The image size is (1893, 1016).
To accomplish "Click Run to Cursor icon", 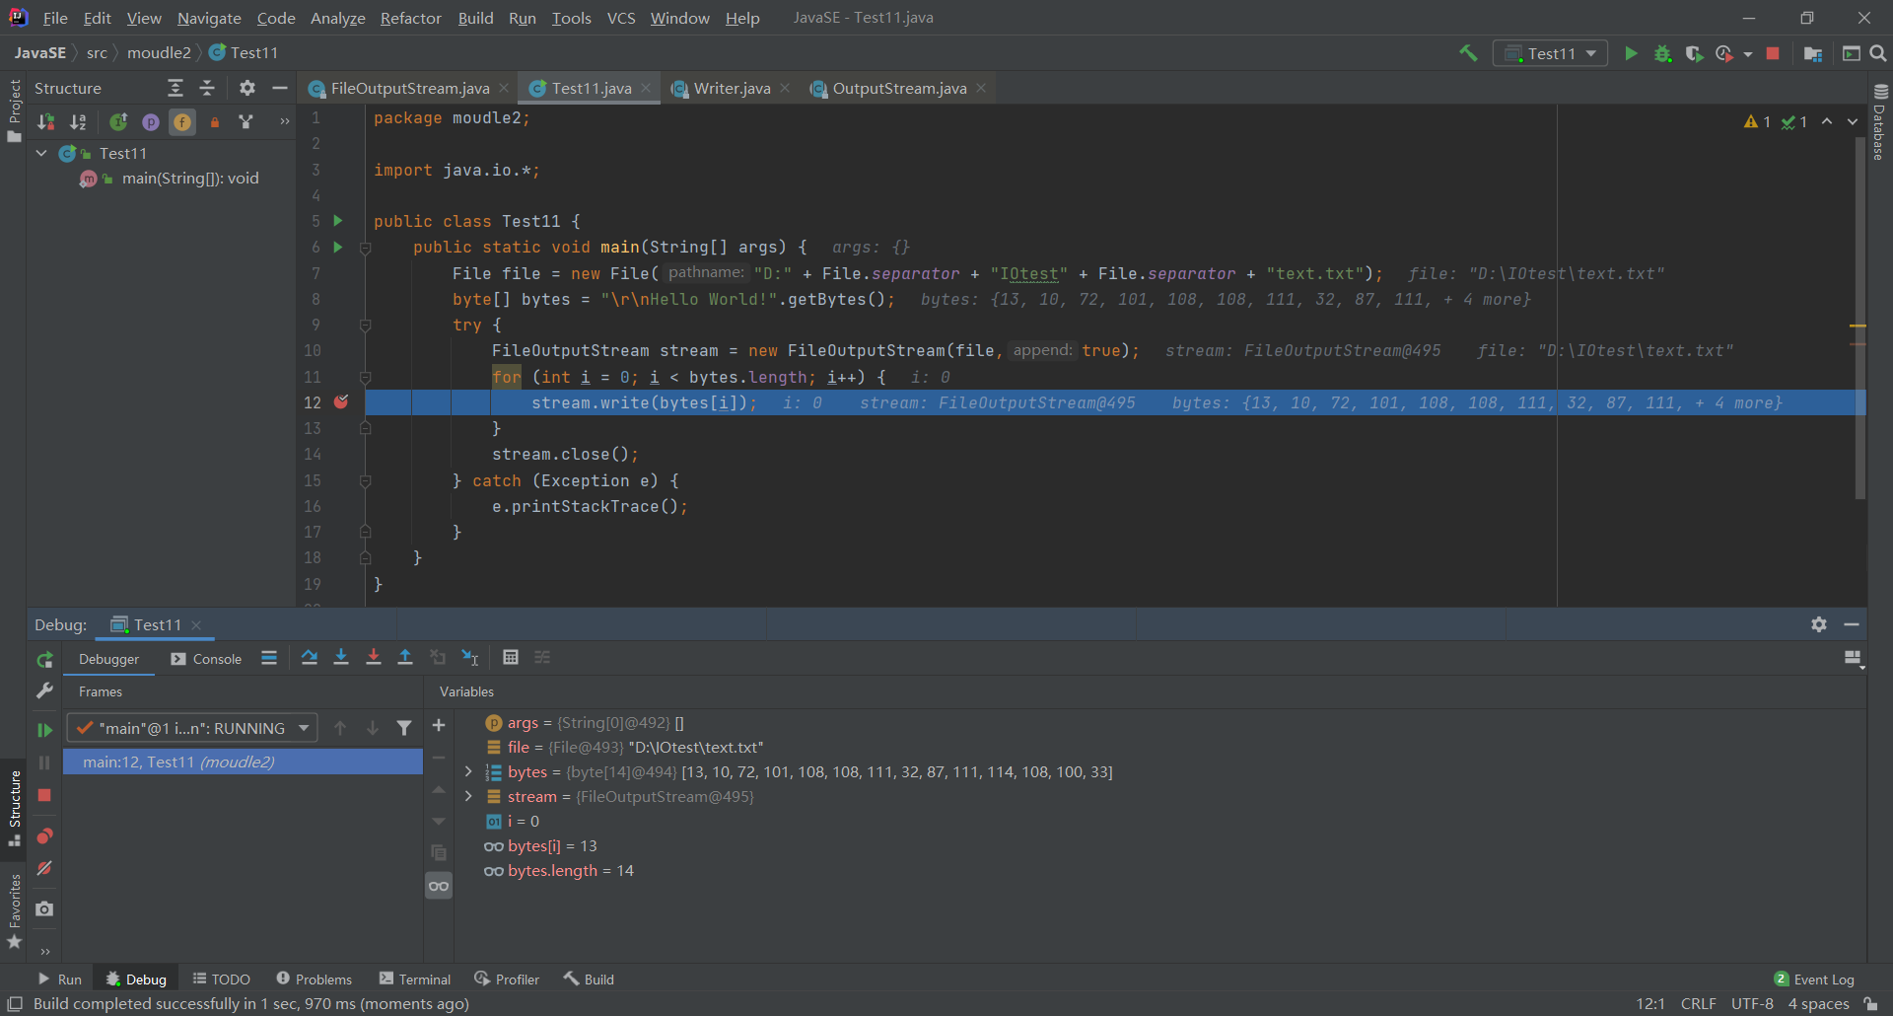I will pos(470,658).
